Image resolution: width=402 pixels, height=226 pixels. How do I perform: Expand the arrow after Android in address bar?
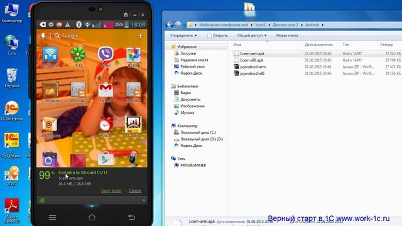pos(322,25)
